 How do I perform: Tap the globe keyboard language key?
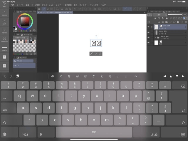coord(9,132)
